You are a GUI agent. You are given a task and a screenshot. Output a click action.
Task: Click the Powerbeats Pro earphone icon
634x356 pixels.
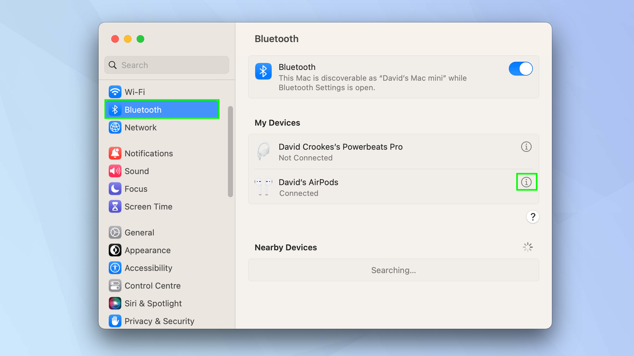coord(263,152)
